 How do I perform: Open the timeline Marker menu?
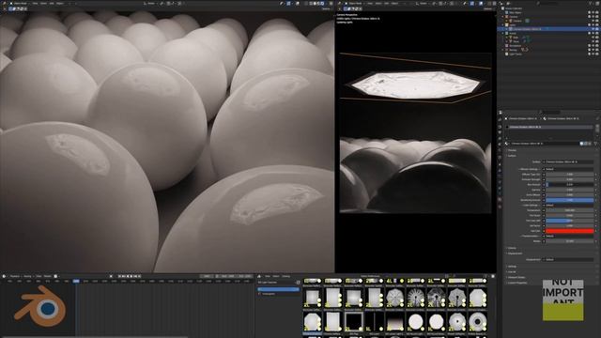click(47, 276)
